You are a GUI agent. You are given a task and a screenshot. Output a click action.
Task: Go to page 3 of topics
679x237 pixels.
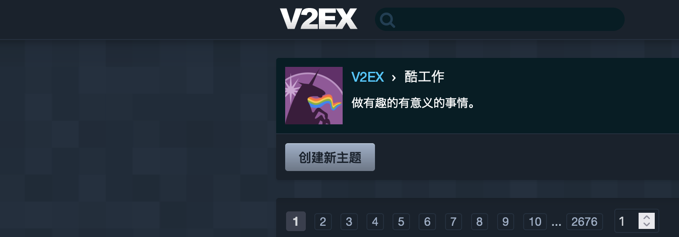tap(349, 222)
